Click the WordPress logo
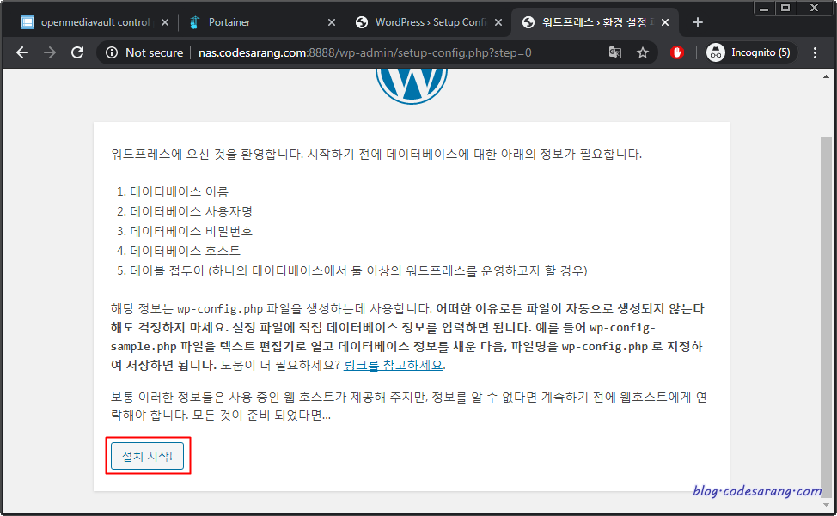This screenshot has width=837, height=516. click(412, 86)
